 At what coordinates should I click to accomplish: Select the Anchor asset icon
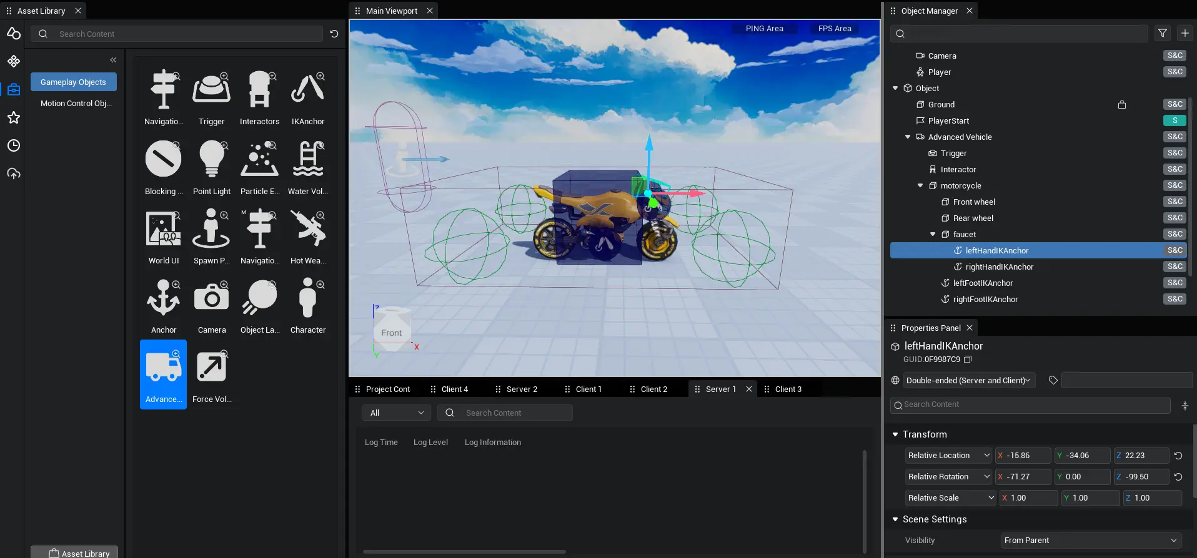point(163,298)
